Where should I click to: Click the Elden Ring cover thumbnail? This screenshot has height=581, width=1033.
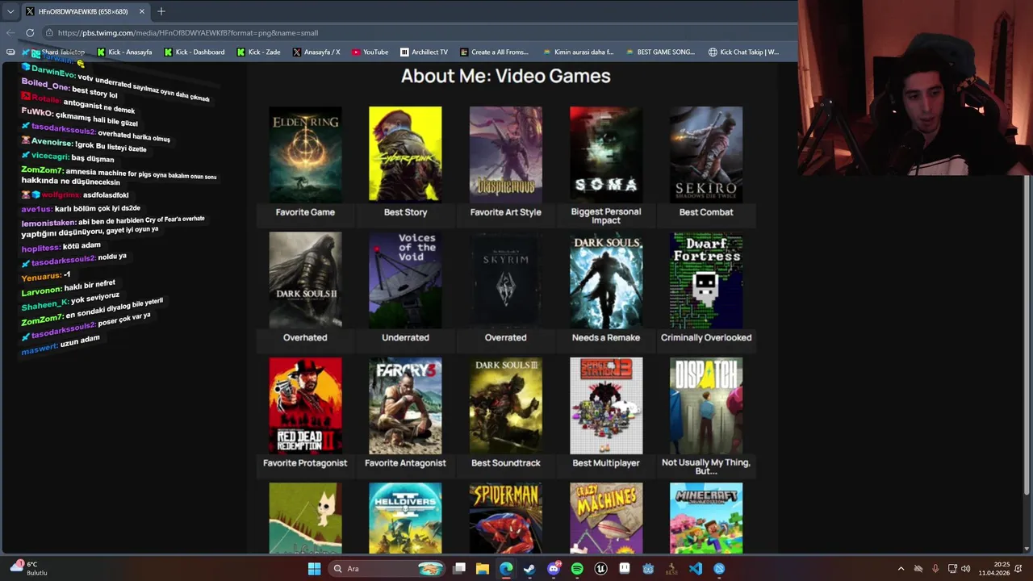point(305,153)
